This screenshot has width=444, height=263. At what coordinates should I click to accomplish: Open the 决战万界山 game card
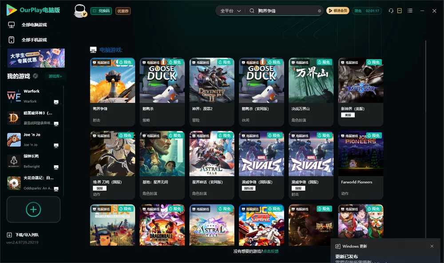[311, 92]
